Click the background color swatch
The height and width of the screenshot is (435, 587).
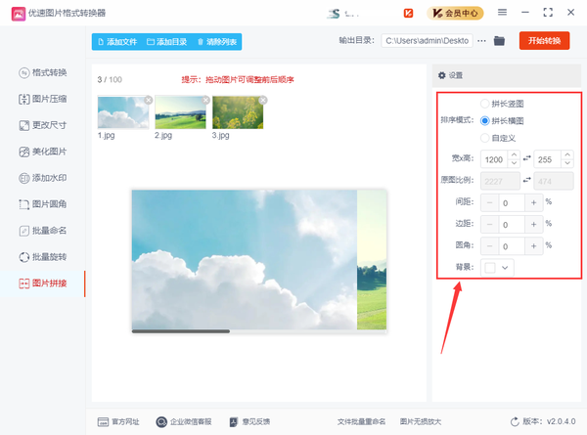(490, 267)
